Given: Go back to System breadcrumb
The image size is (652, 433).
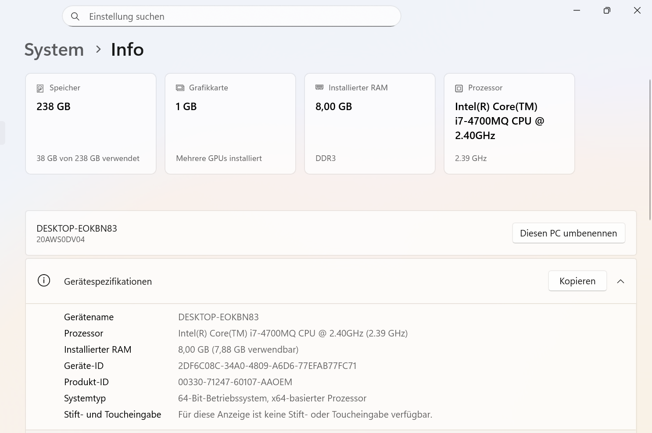Looking at the screenshot, I should tap(54, 50).
